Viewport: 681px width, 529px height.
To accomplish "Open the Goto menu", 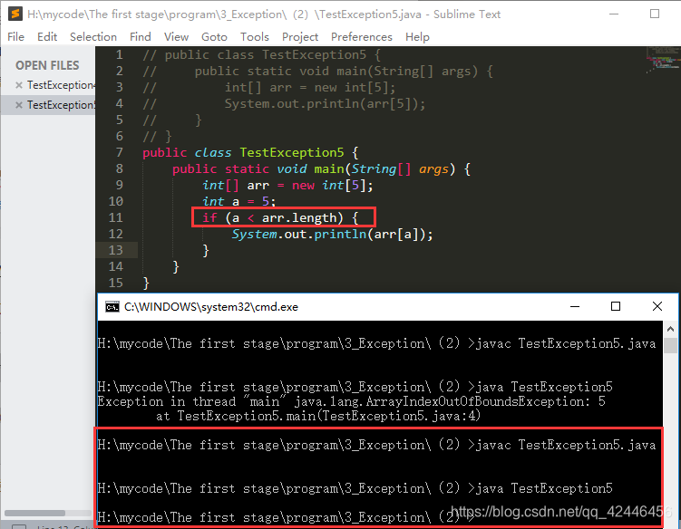I will [214, 37].
